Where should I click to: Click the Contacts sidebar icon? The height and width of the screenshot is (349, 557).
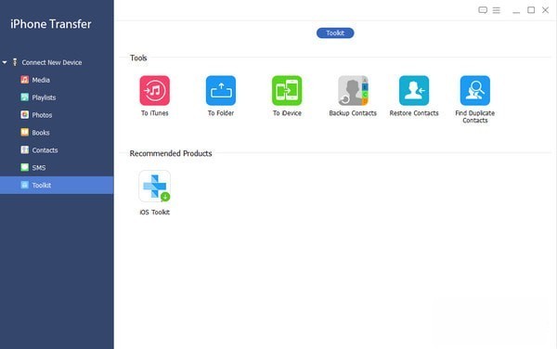click(24, 149)
